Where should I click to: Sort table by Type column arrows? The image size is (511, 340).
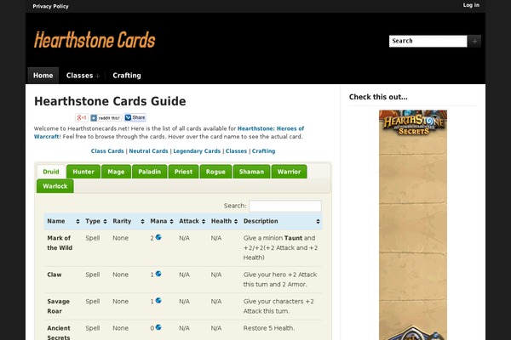pos(105,222)
